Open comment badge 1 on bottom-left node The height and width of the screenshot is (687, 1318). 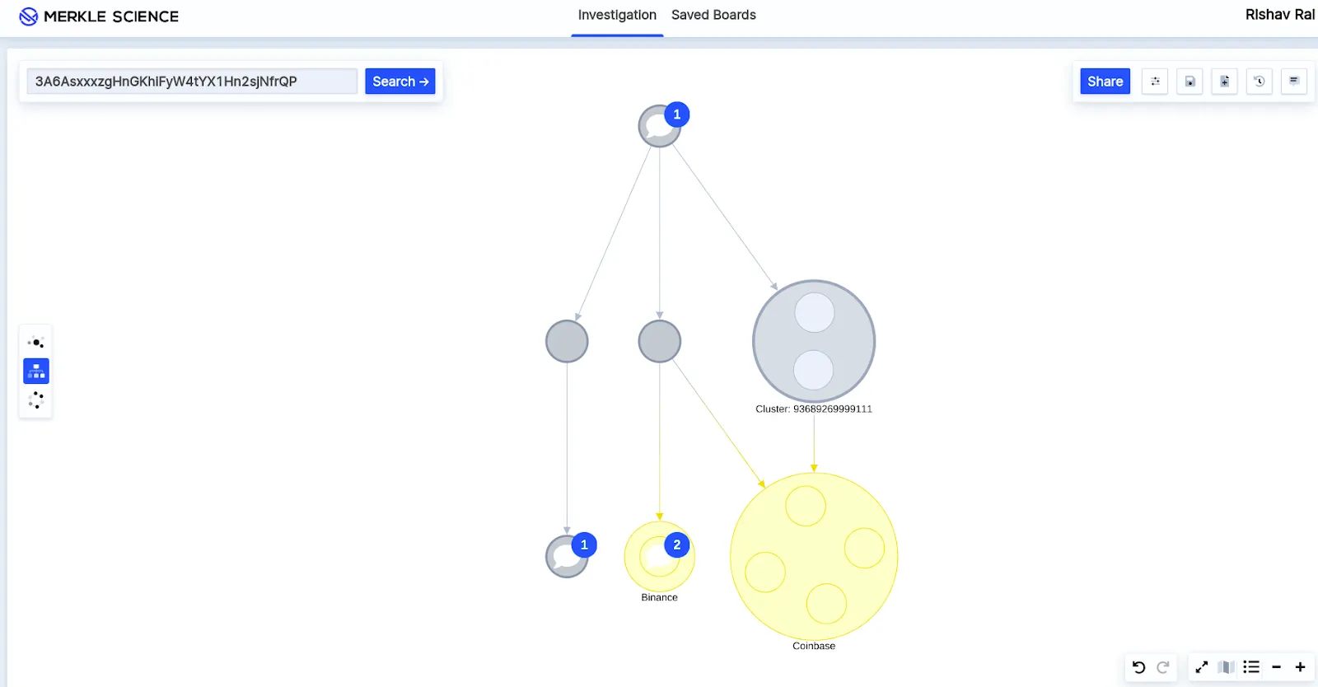584,544
